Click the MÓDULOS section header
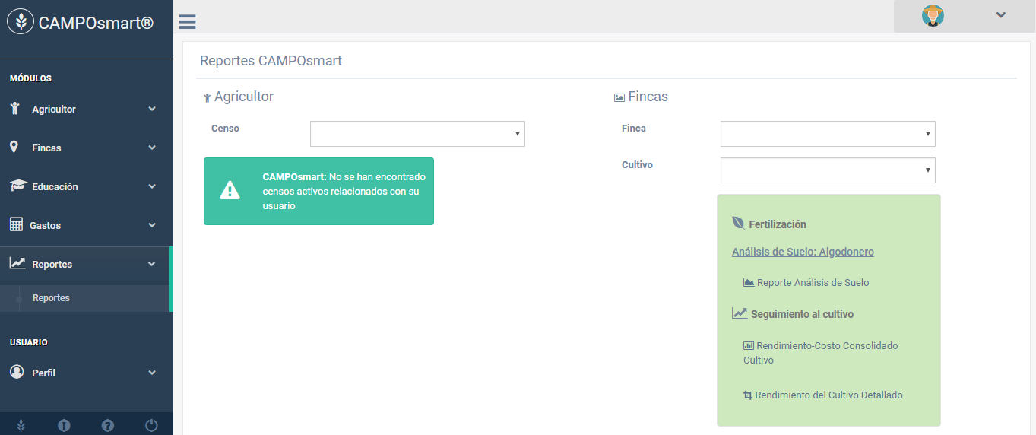The image size is (1036, 435). click(30, 78)
